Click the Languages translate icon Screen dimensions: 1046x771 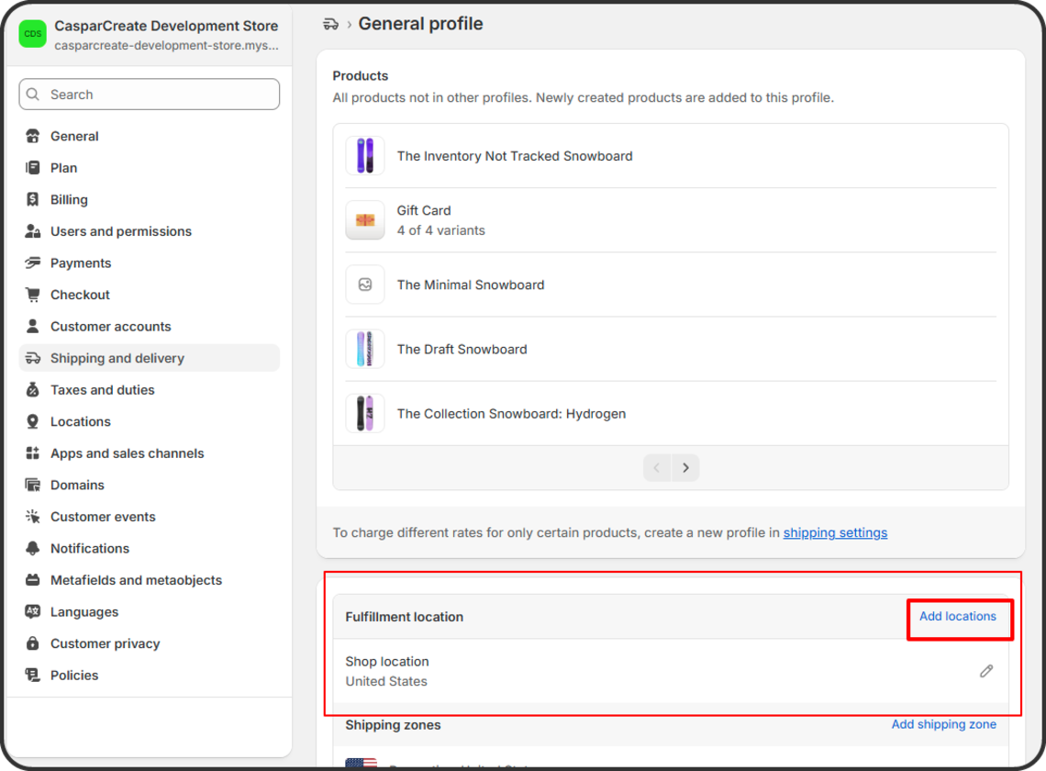click(33, 611)
